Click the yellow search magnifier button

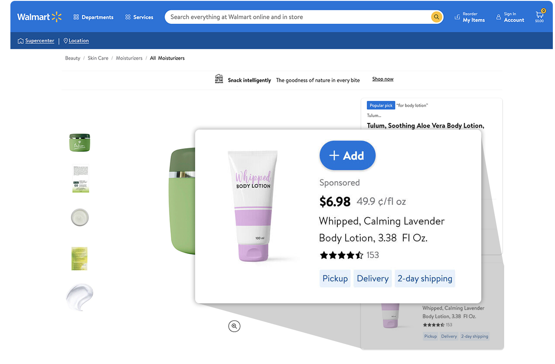point(436,17)
